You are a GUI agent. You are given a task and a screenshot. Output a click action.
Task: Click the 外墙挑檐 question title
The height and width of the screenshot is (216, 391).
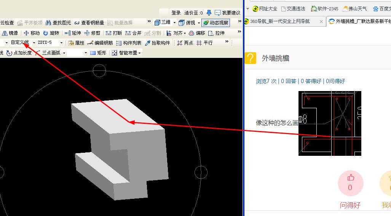point(275,58)
